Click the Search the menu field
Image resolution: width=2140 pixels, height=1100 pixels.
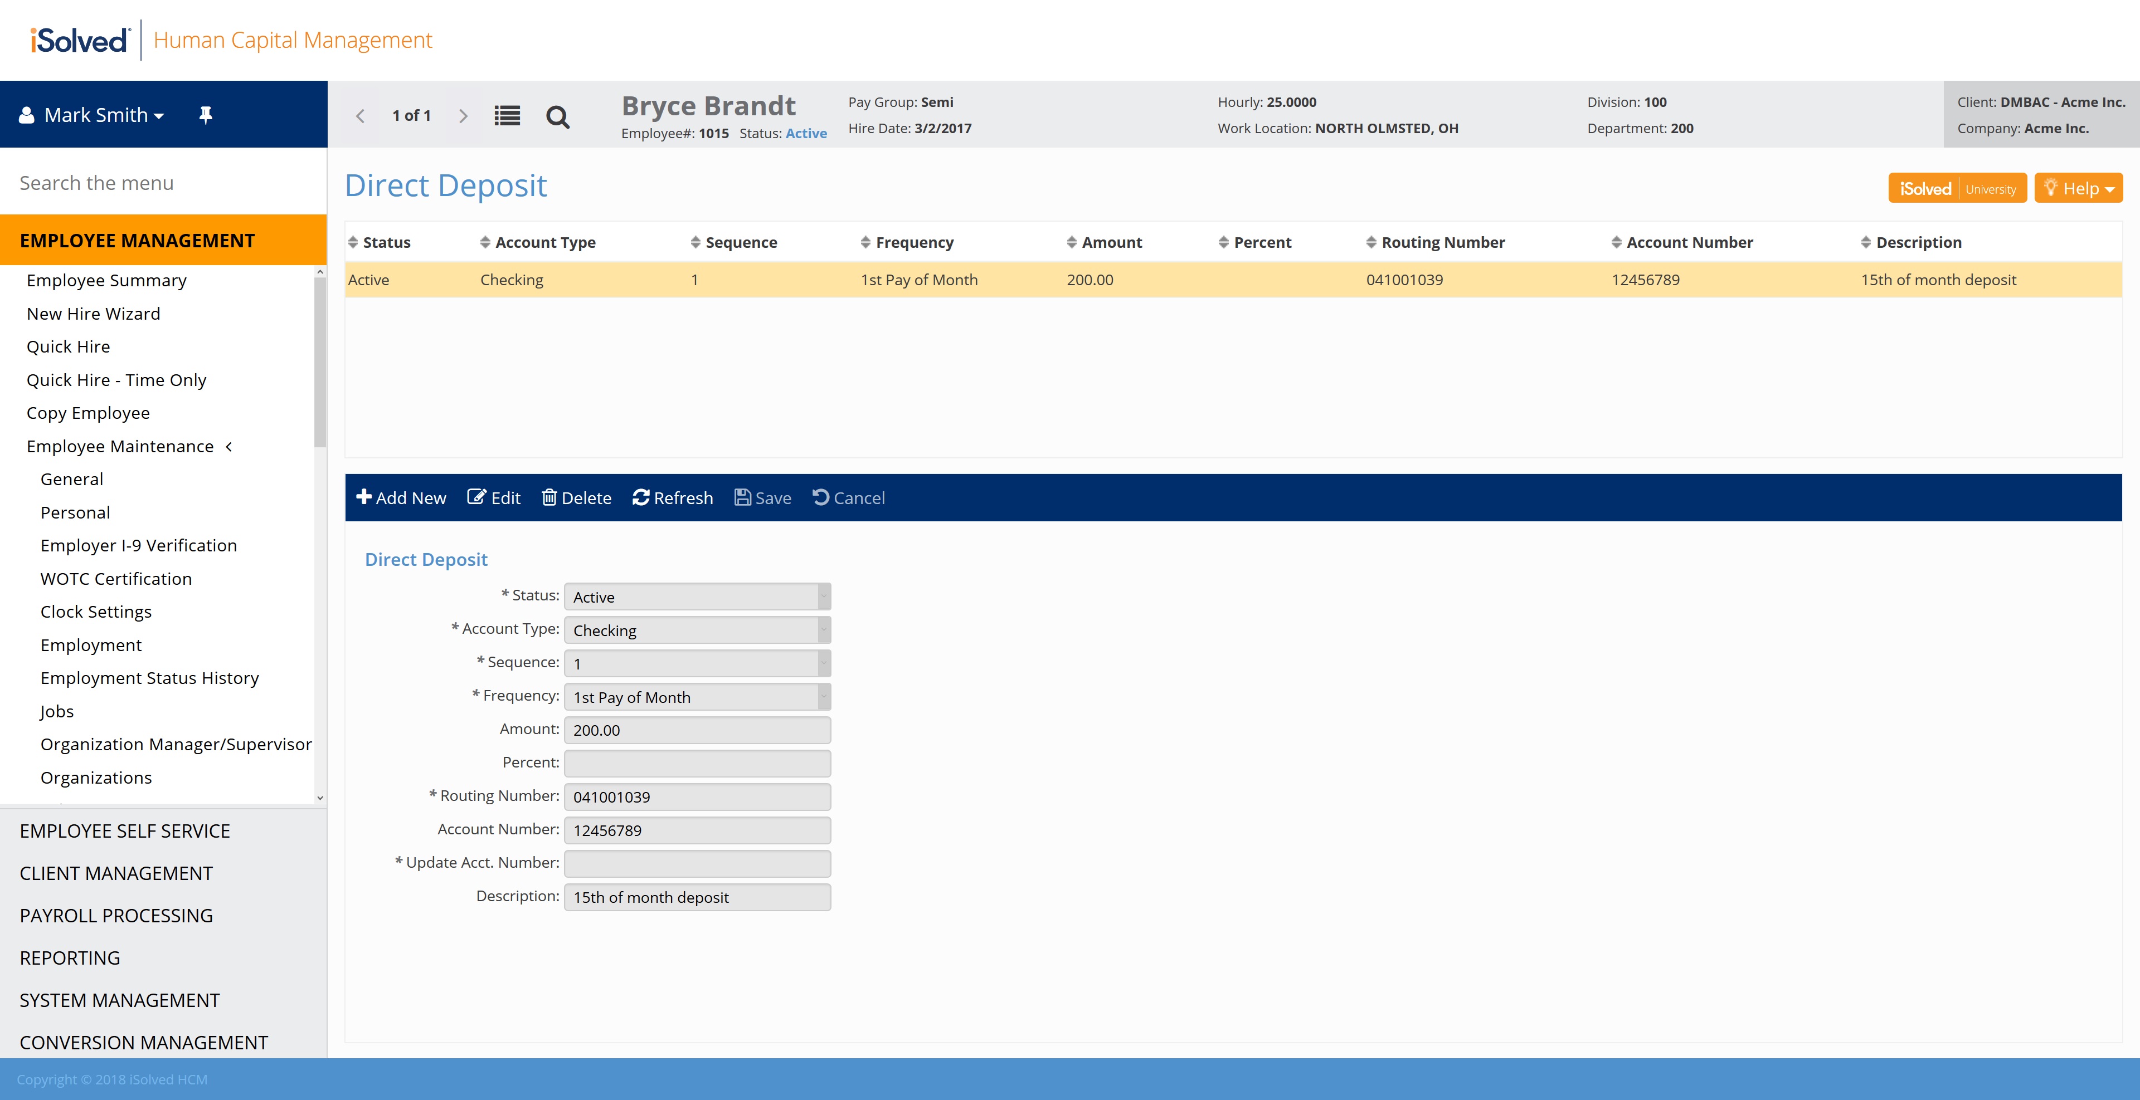163,183
